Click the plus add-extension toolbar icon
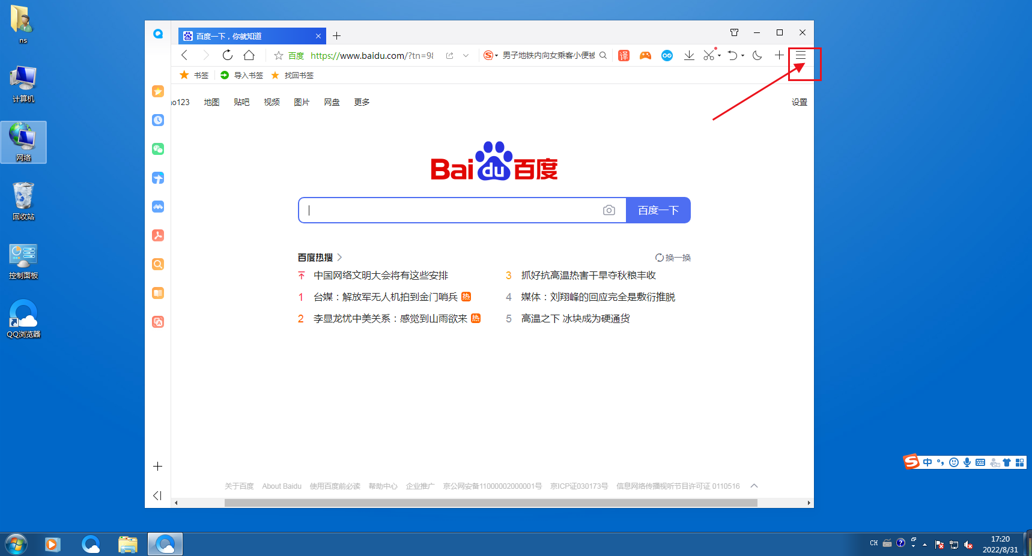The image size is (1032, 556). point(779,55)
